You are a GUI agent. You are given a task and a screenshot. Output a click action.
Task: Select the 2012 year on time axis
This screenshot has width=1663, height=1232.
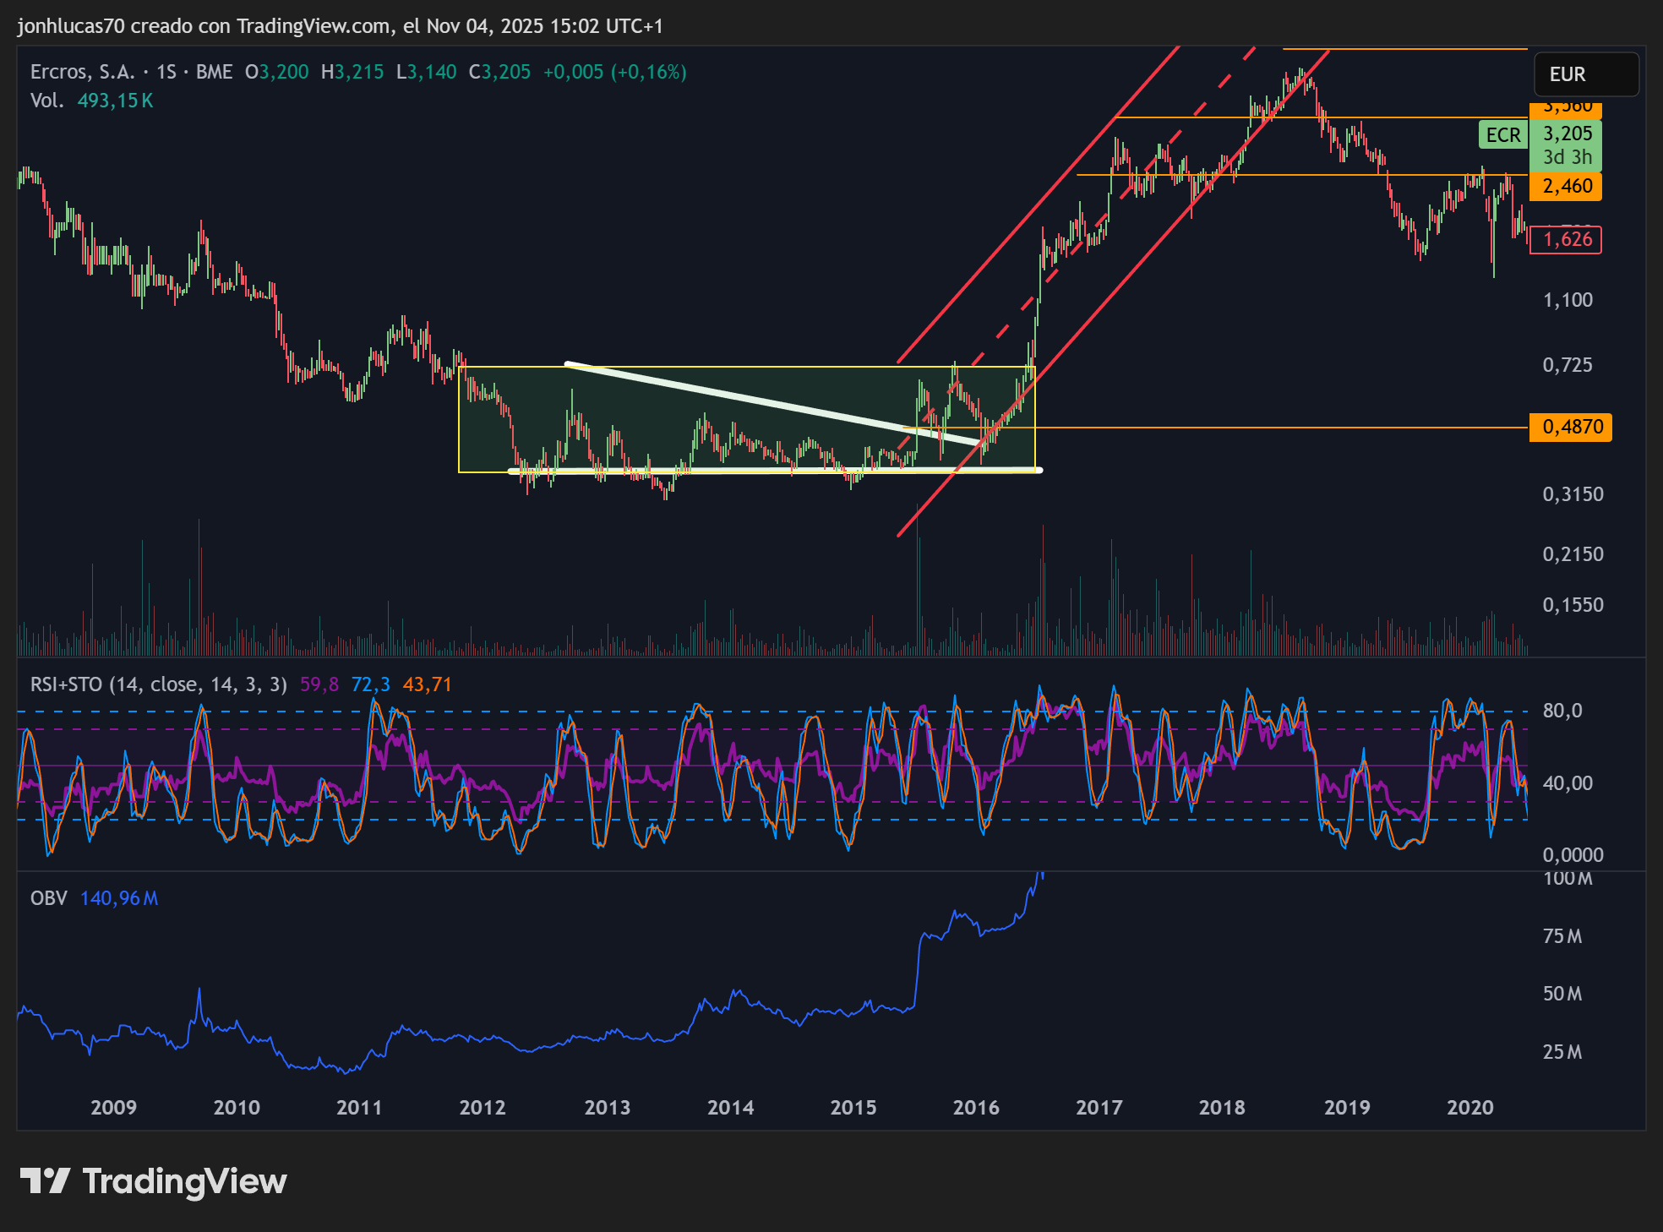483,1107
